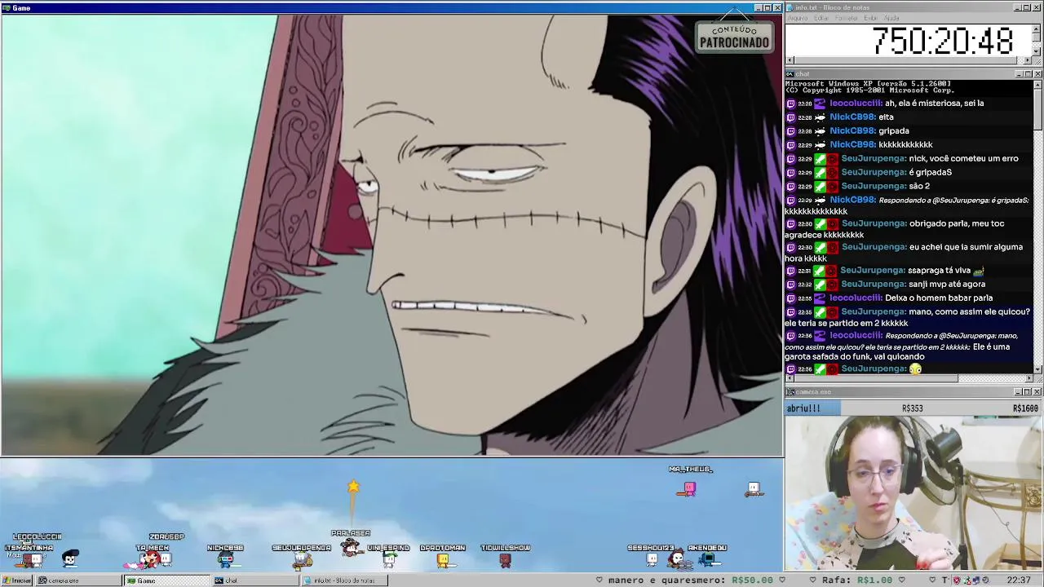The height and width of the screenshot is (587, 1044).
Task: Click the DPROTOMAN yellow avatar
Action: click(x=443, y=560)
